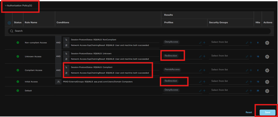Viewport: 278px width, 117px height.
Task: Select DenyAccess profile in Non-compliant Access row
Action: [x=171, y=42]
